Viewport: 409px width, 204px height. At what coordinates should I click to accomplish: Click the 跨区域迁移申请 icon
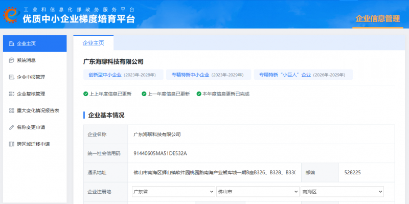(11, 144)
